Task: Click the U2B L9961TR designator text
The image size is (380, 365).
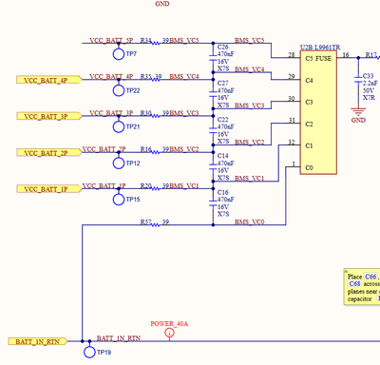Action: point(320,48)
